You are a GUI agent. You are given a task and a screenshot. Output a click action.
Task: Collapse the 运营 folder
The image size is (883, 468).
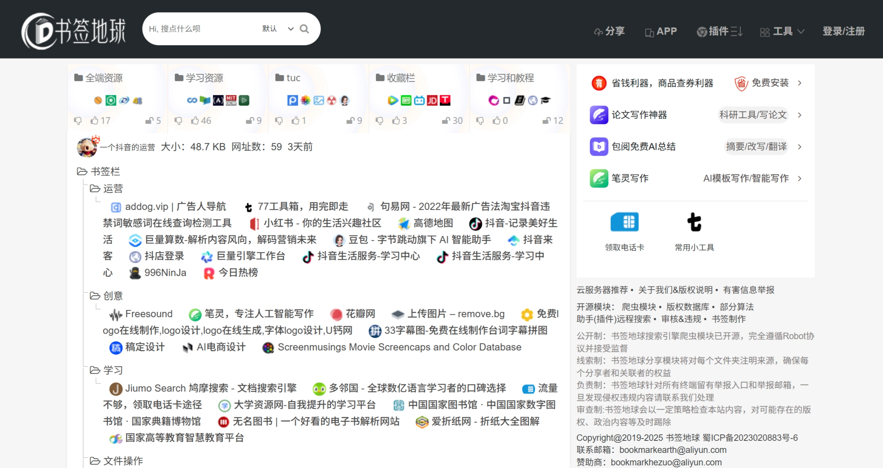pos(95,188)
